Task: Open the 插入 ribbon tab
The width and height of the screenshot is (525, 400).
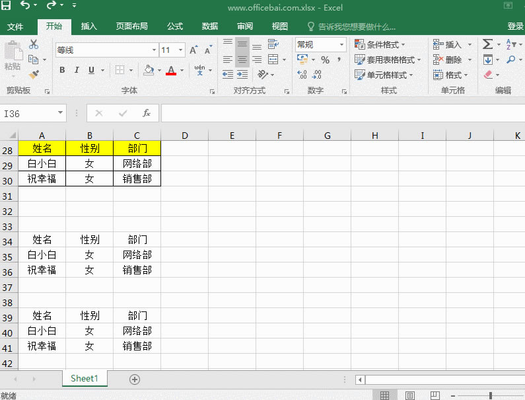Action: point(88,26)
